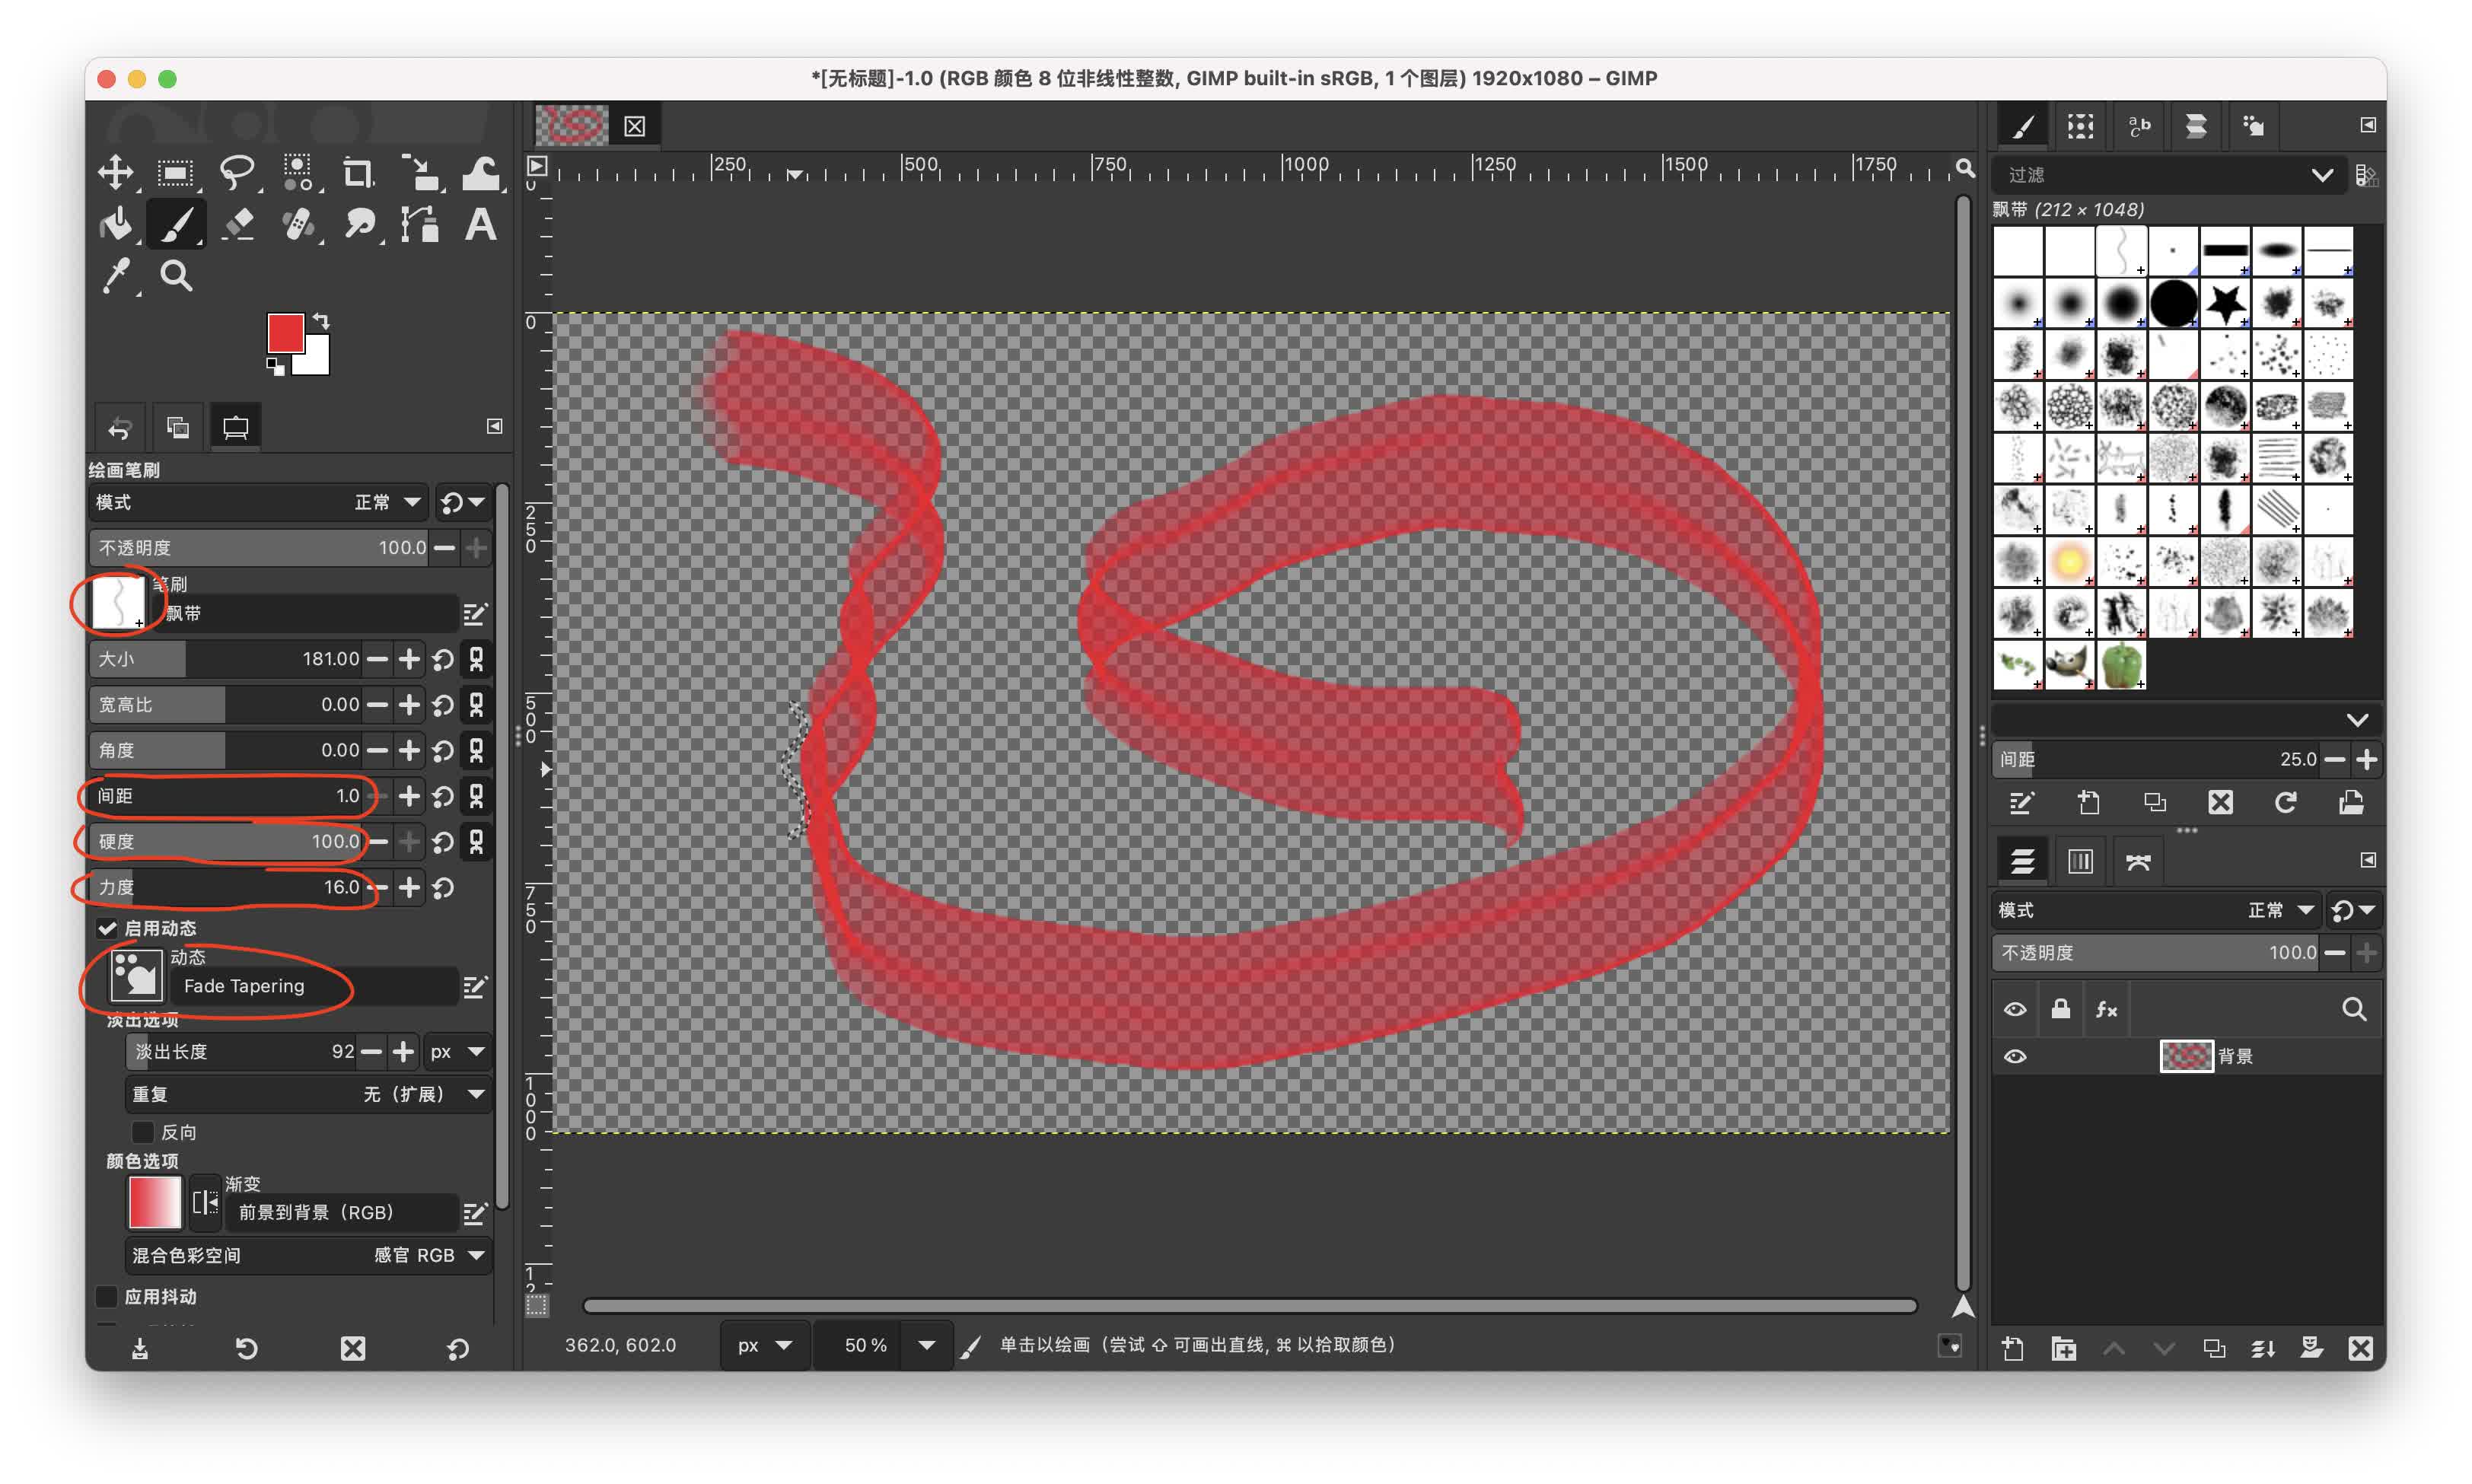Viewport: 2472px width, 1484px height.
Task: Switch to the Patterns dock tab
Action: [x=2081, y=126]
